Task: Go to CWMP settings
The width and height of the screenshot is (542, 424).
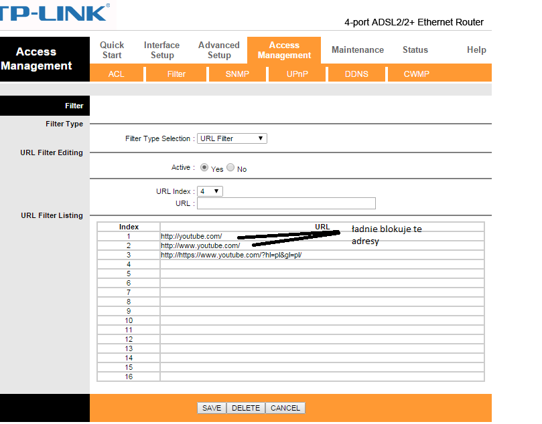Action: pos(417,74)
